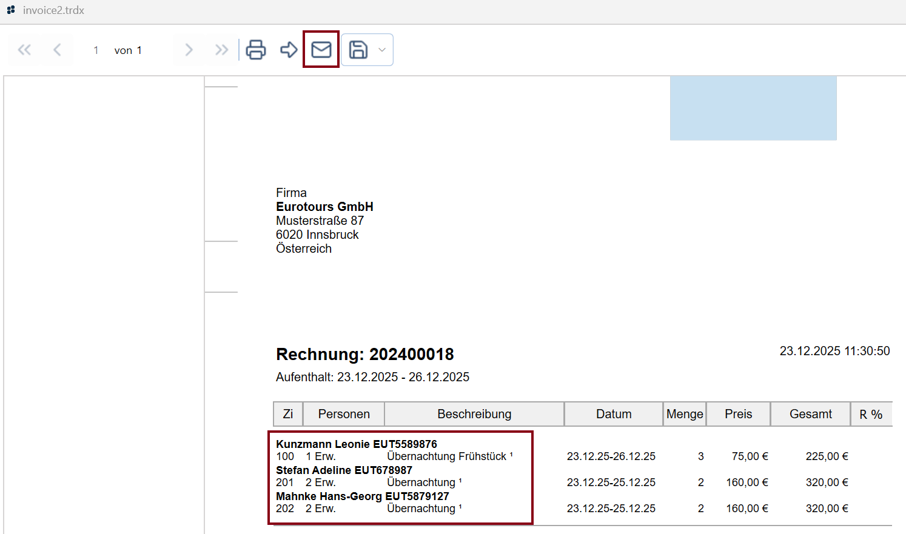Viewport: 906px width, 534px height.
Task: Jump to the last report page
Action: [221, 50]
